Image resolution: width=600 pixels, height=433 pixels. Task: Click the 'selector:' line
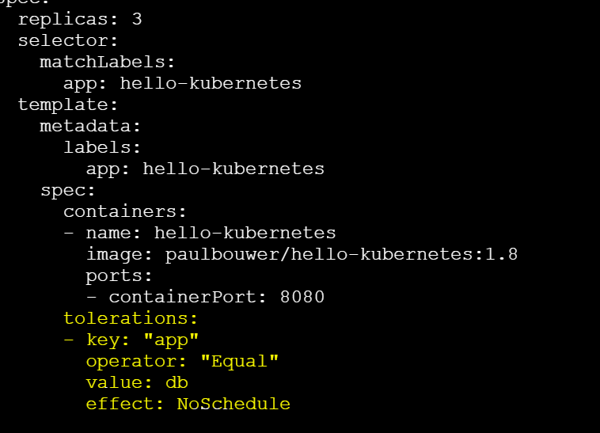(x=68, y=40)
